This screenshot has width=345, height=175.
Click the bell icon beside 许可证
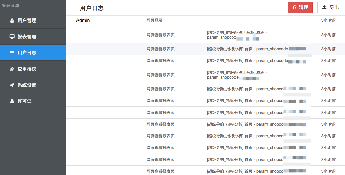pos(12,101)
